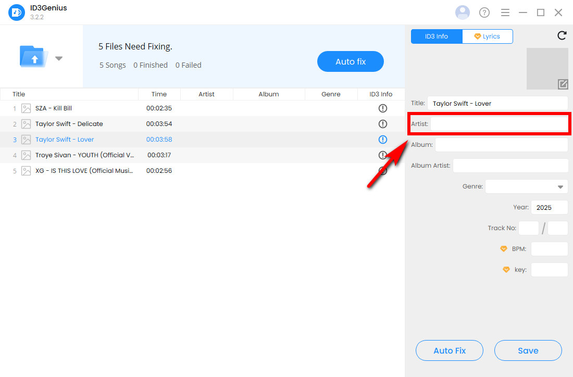Expand the add files dropdown arrow
This screenshot has height=377, width=573.
point(59,58)
